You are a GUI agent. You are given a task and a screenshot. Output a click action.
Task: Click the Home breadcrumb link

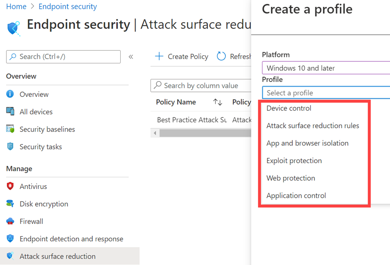pyautogui.click(x=16, y=6)
